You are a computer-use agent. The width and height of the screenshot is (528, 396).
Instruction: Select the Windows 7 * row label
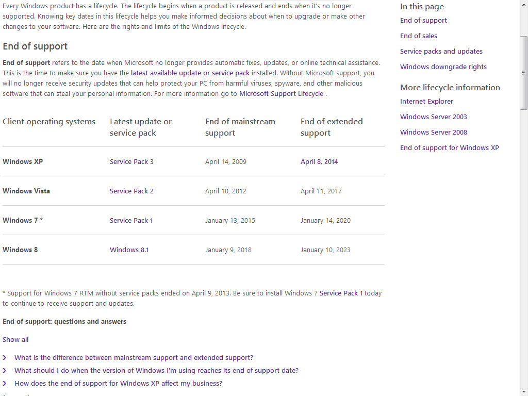pos(23,221)
